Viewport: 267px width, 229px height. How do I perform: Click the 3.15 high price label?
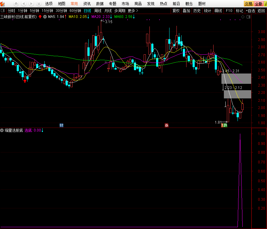coord(109,22)
